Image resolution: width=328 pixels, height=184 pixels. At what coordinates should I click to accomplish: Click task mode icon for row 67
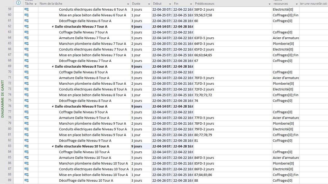click(x=26, y=55)
